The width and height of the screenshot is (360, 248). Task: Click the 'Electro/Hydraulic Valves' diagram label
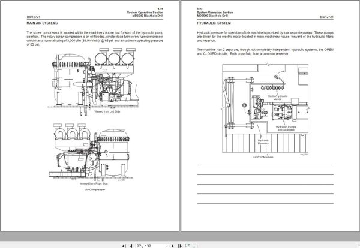(x=277, y=98)
